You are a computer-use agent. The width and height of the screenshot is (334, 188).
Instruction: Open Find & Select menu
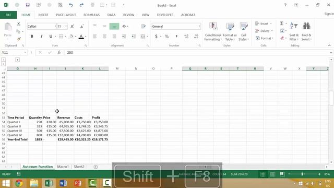(306, 31)
